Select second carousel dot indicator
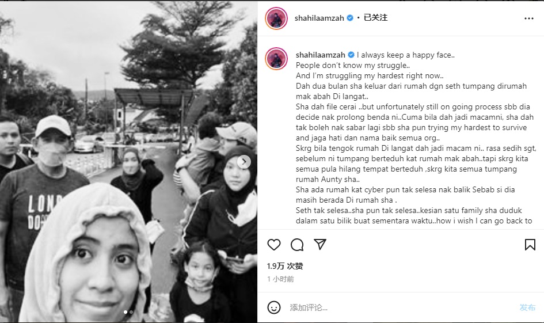Image resolution: width=544 pixels, height=323 pixels. tap(131, 312)
